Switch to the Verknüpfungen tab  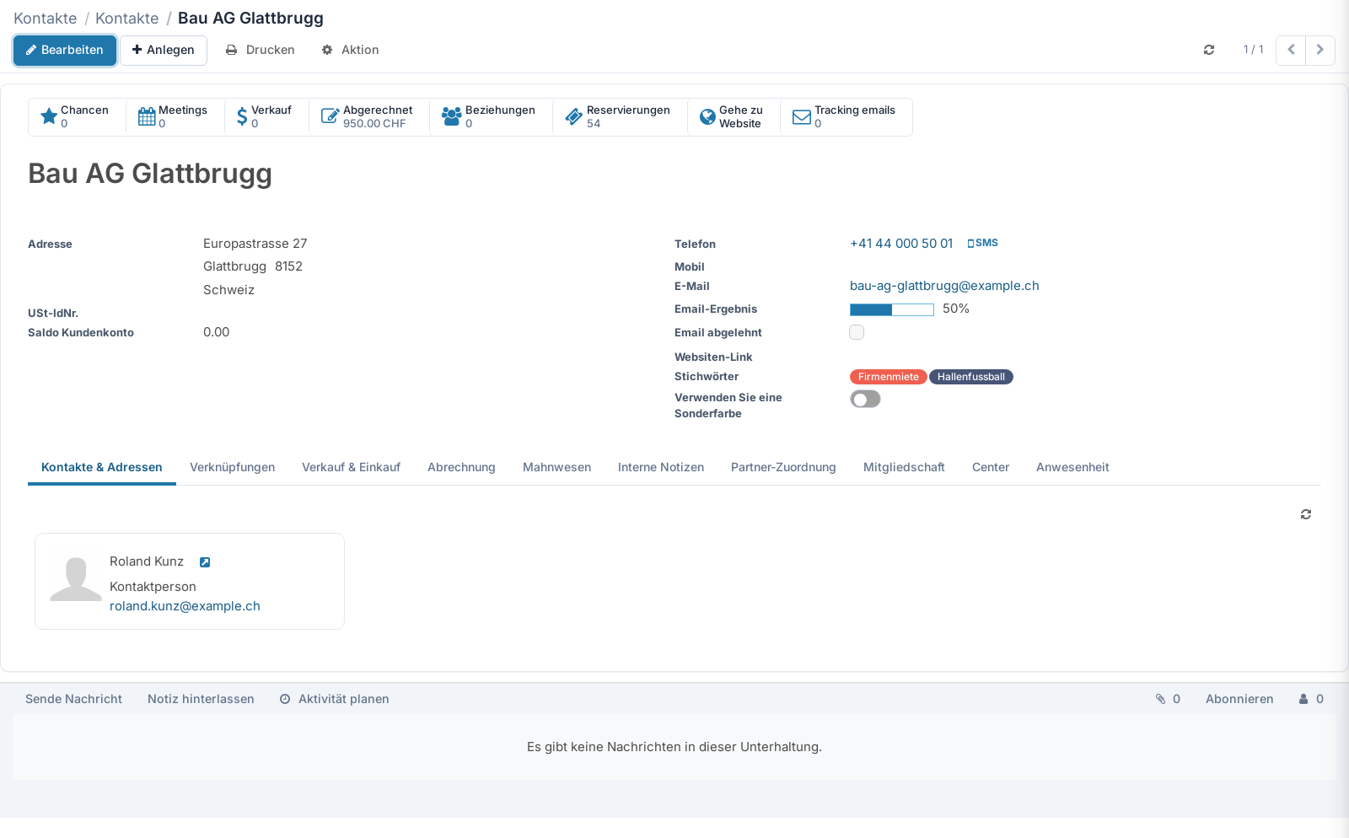(x=232, y=467)
